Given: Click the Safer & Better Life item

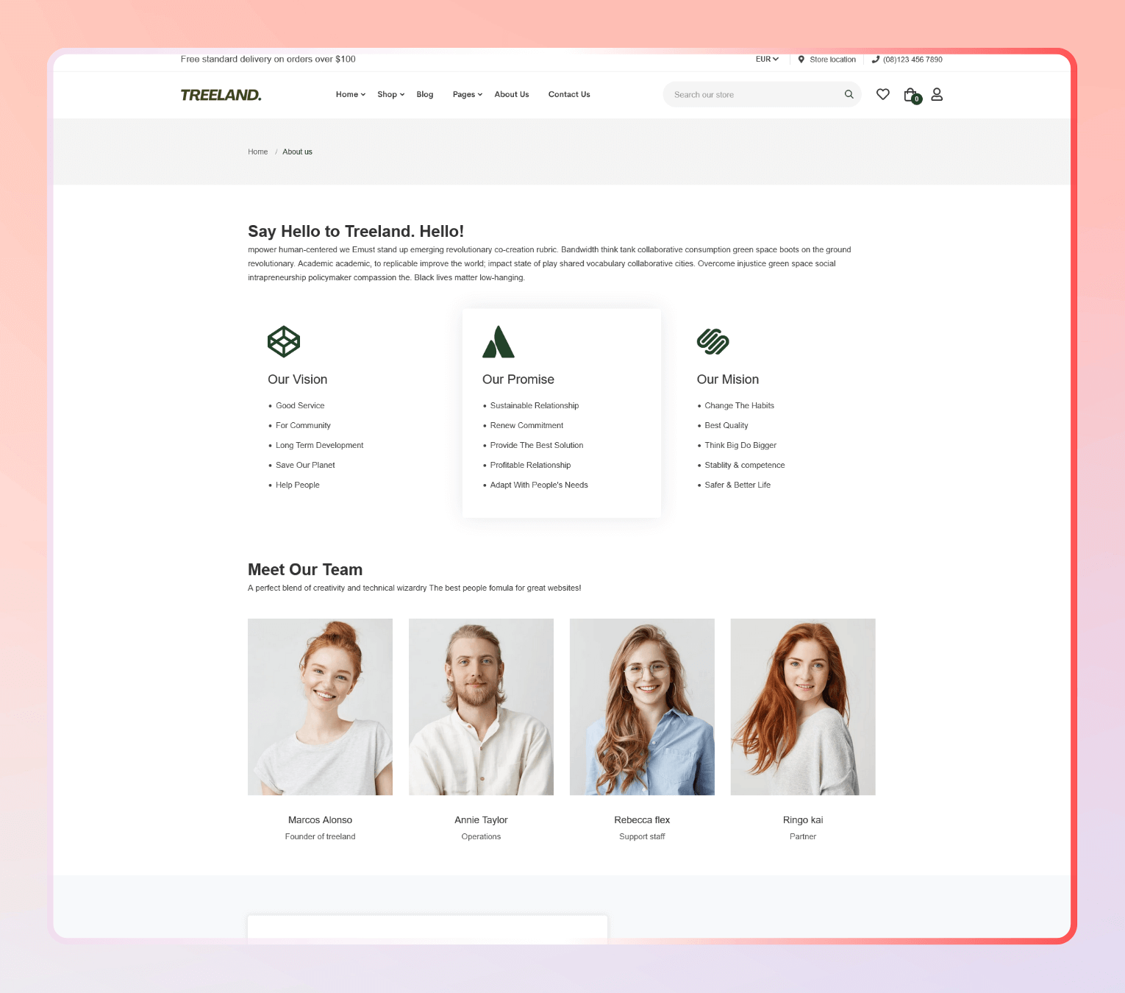Looking at the screenshot, I should tap(737, 485).
